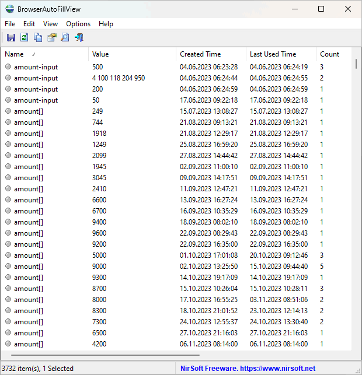Viewport: 362px width, 375px height.
Task: Sort by the Last Used Time column header
Action: click(281, 54)
